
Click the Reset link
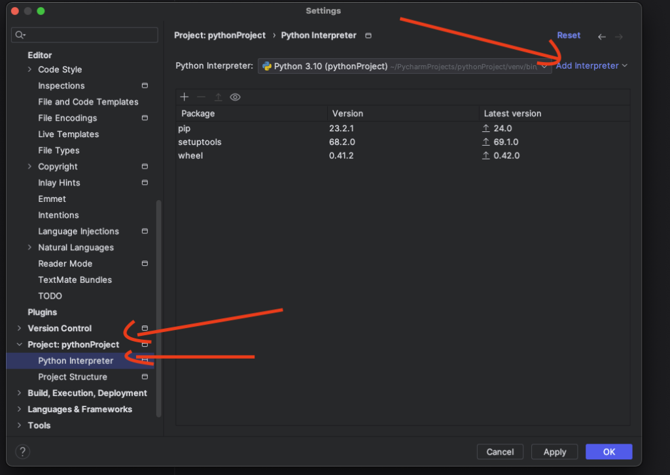click(569, 35)
